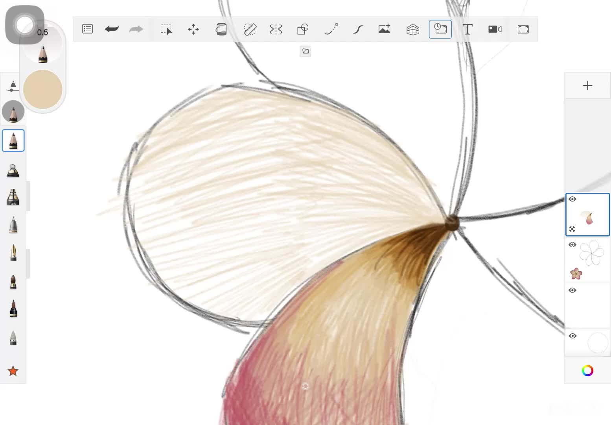Add a new layer with plus button
611x425 pixels.
[587, 85]
